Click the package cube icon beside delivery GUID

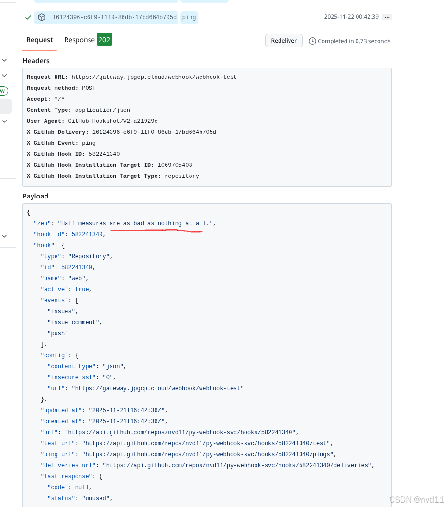[42, 17]
